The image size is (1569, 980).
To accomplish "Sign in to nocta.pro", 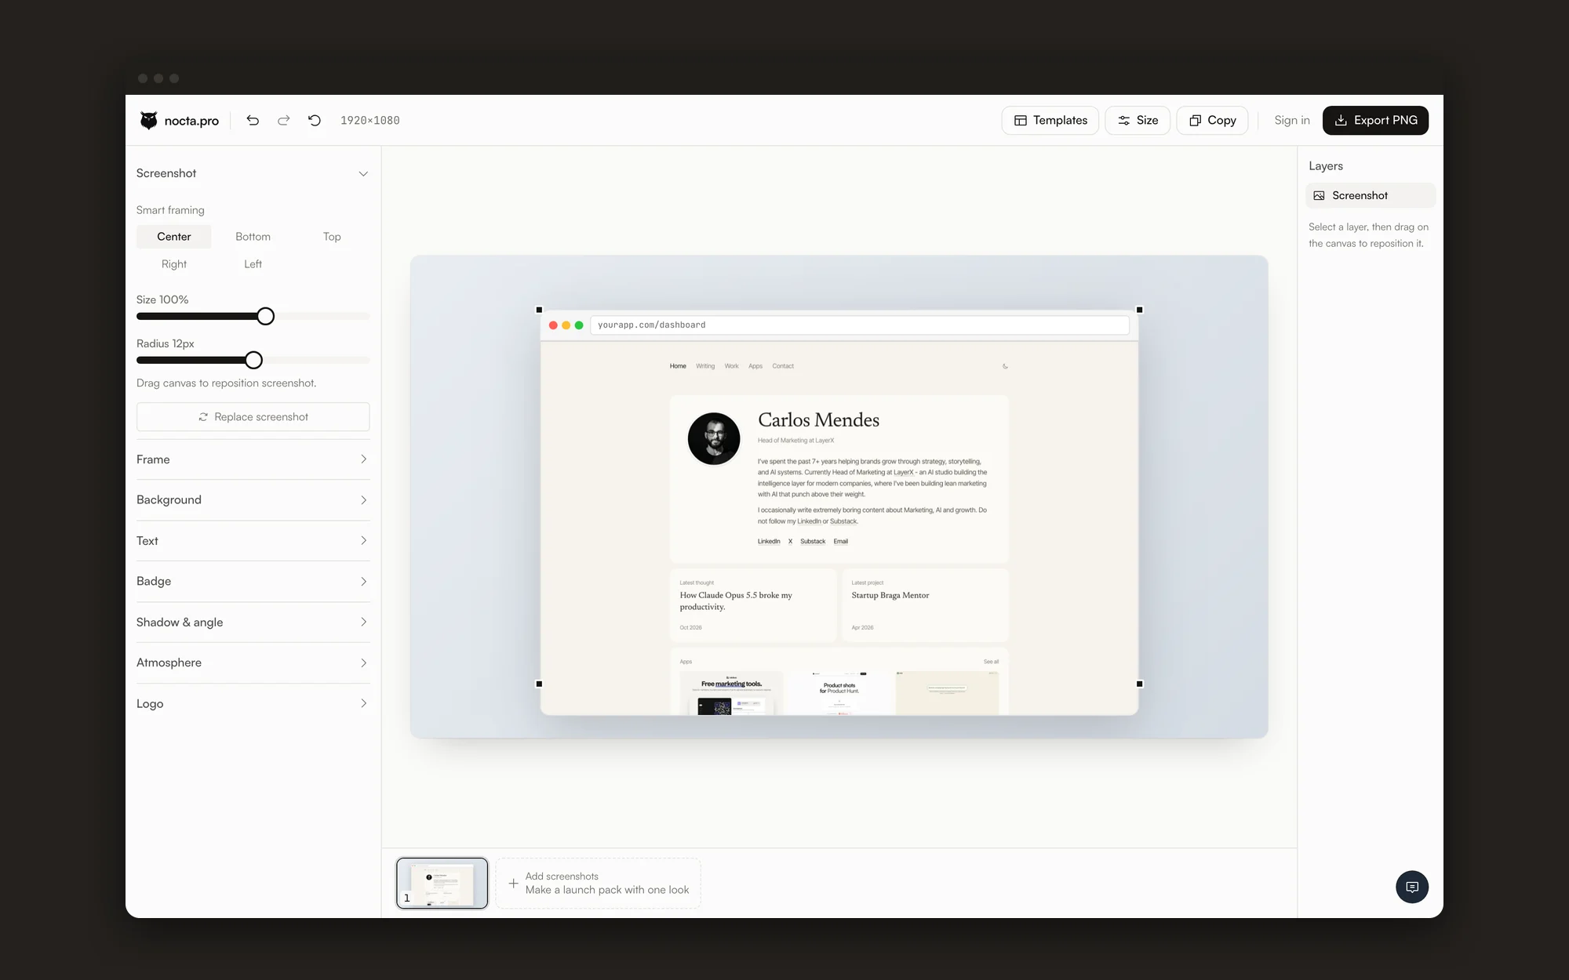I will (1291, 120).
